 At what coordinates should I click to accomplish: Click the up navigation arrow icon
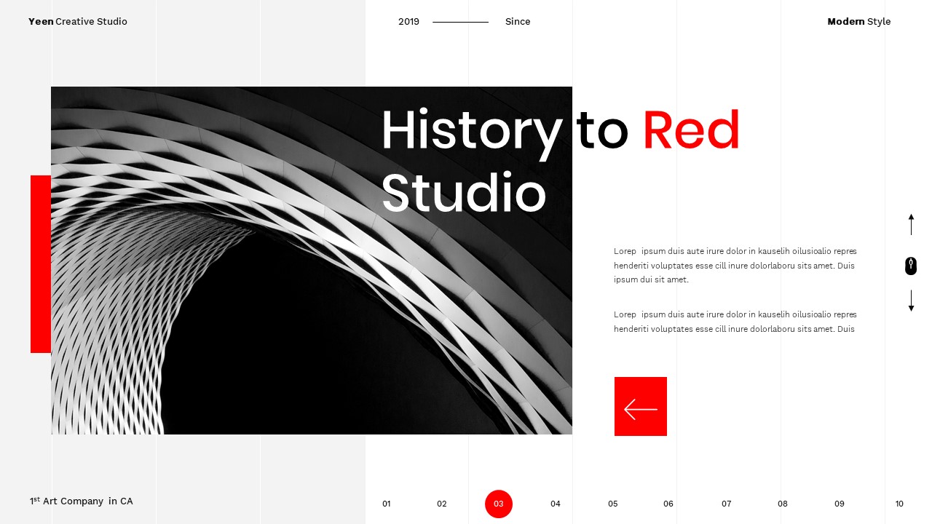tap(911, 226)
